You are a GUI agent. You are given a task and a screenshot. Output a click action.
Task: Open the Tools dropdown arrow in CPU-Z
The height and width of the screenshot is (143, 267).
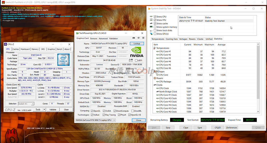(44, 109)
